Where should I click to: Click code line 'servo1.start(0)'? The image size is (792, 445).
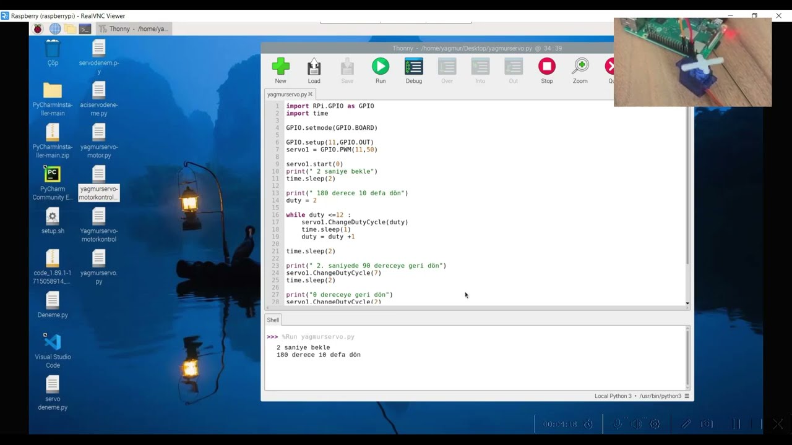pos(314,164)
